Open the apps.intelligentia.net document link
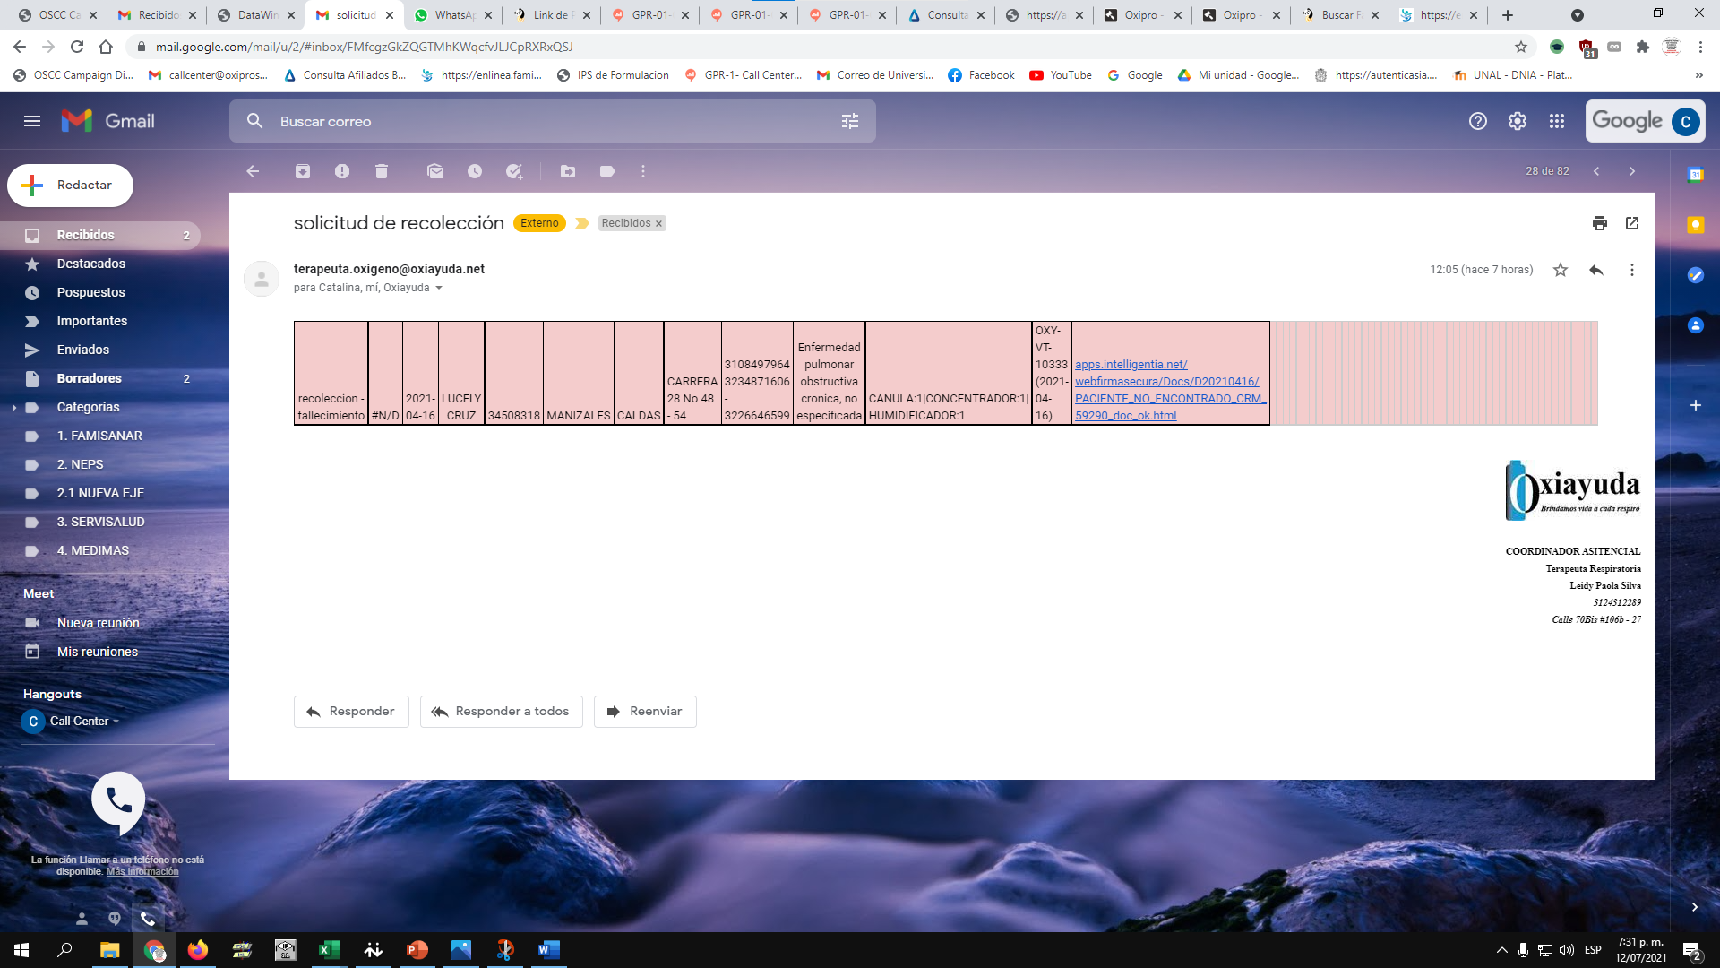 [x=1170, y=390]
